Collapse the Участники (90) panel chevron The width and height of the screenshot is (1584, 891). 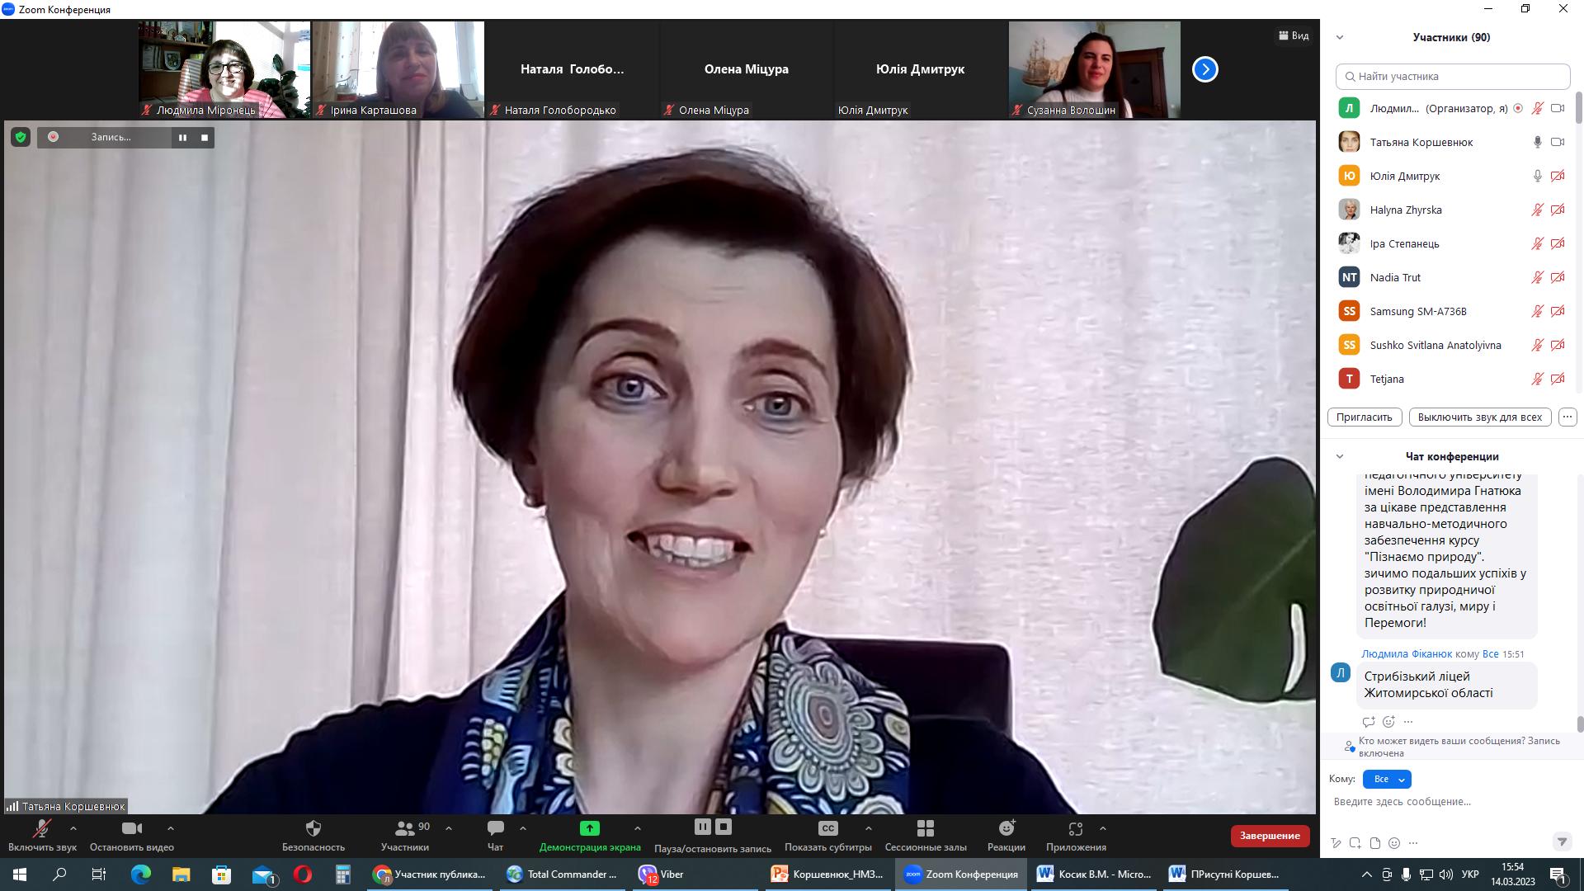point(1340,37)
